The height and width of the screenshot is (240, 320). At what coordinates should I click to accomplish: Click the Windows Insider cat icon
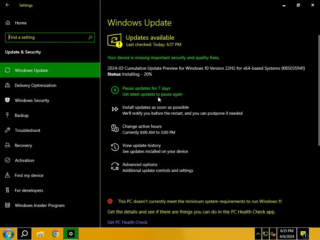[7, 205]
